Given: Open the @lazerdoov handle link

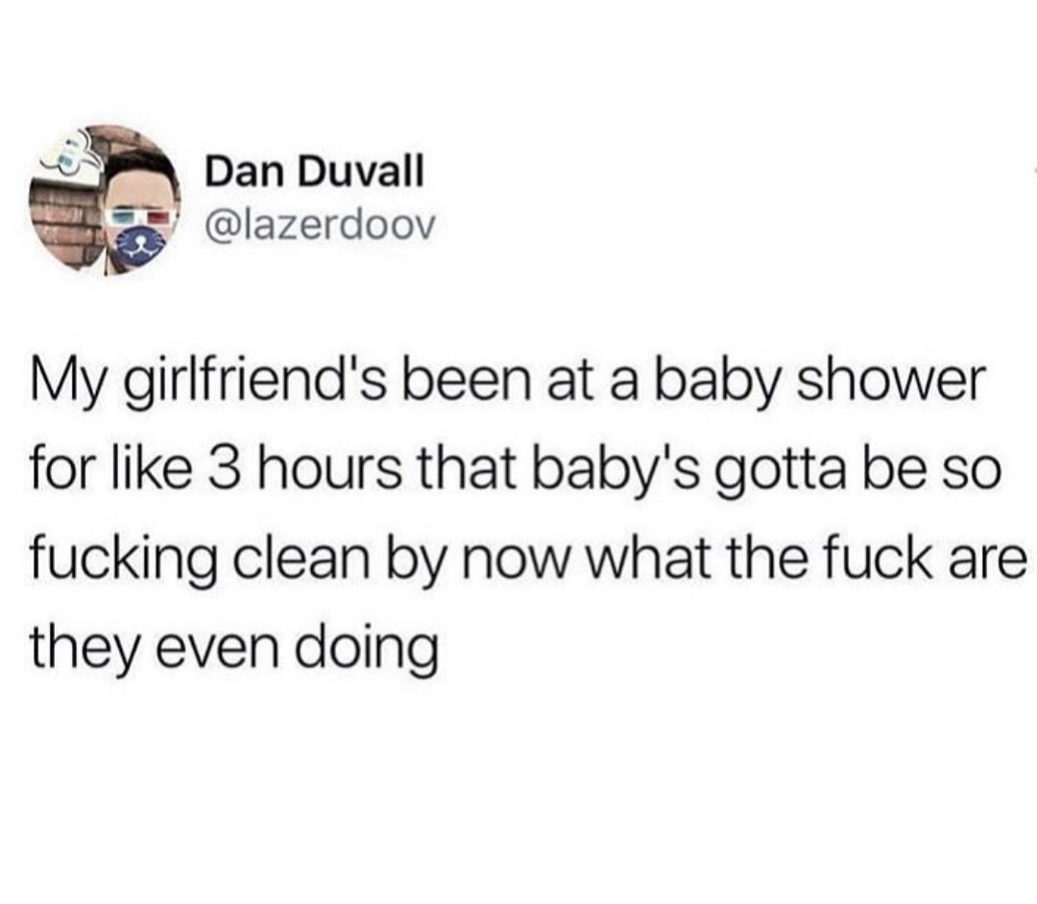Looking at the screenshot, I should point(321,227).
